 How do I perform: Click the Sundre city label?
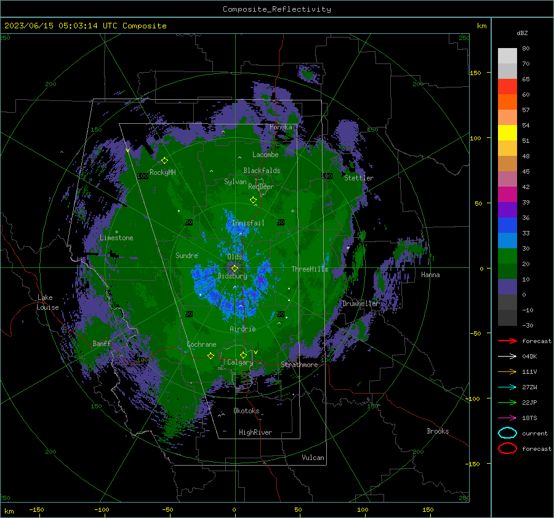pyautogui.click(x=187, y=255)
